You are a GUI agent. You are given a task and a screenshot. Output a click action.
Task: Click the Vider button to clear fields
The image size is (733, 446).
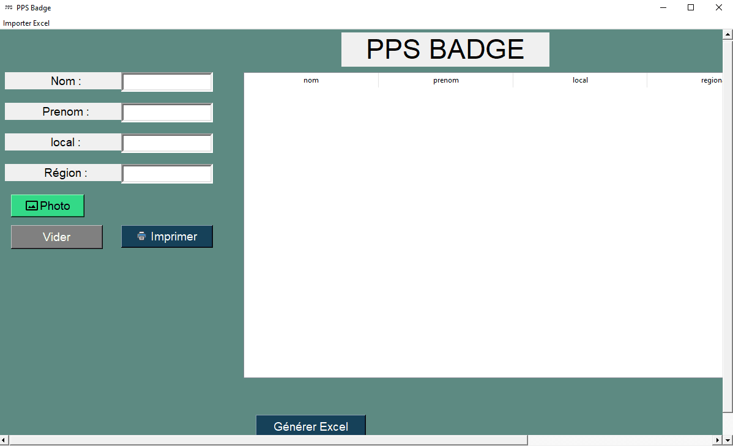point(56,236)
